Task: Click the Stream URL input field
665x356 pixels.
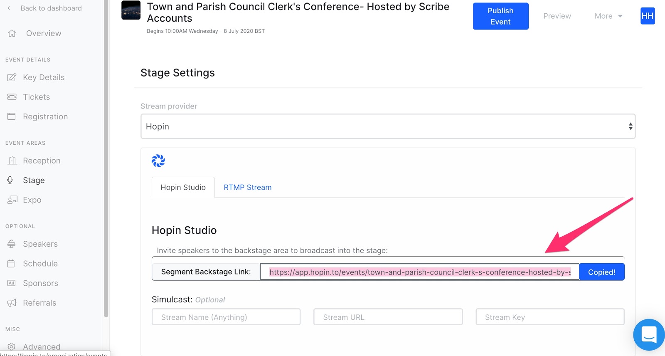Action: coord(388,317)
